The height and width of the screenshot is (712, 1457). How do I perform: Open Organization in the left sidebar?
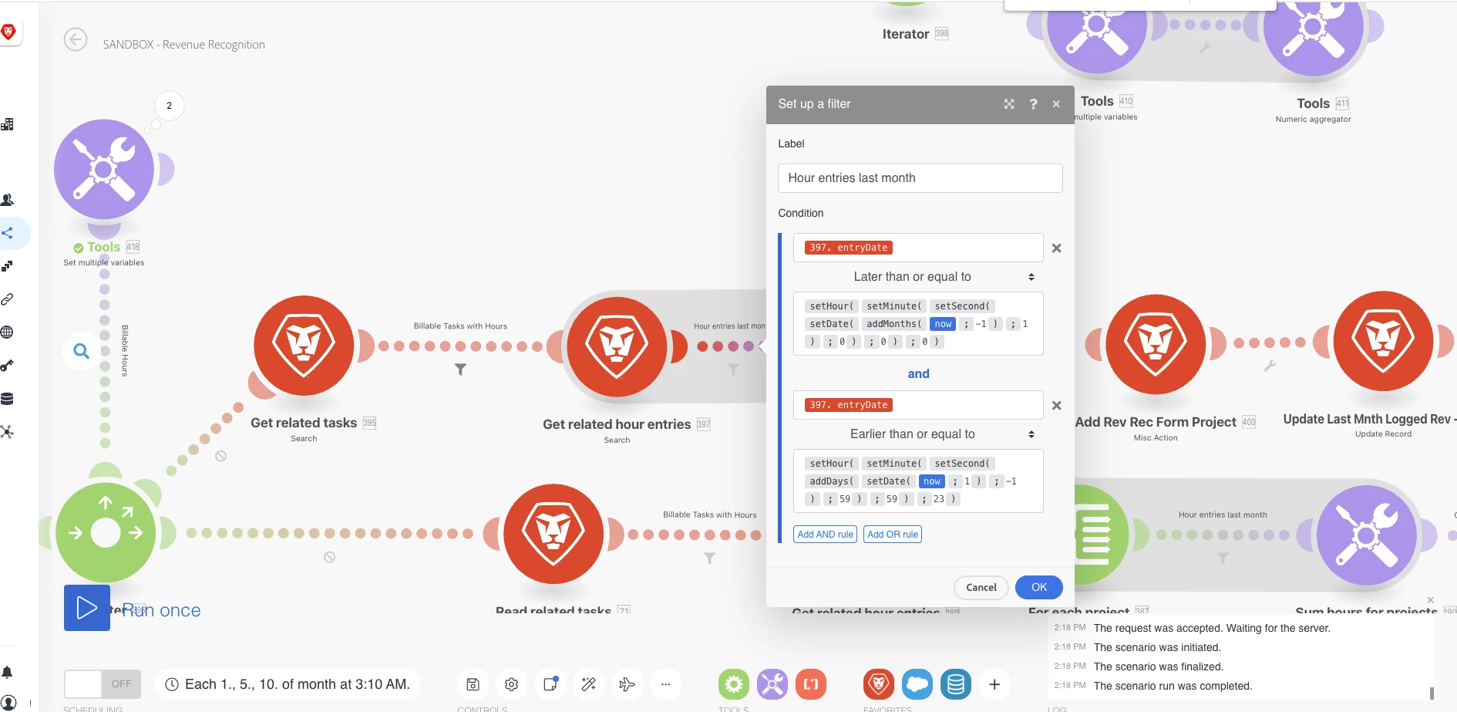[x=8, y=124]
